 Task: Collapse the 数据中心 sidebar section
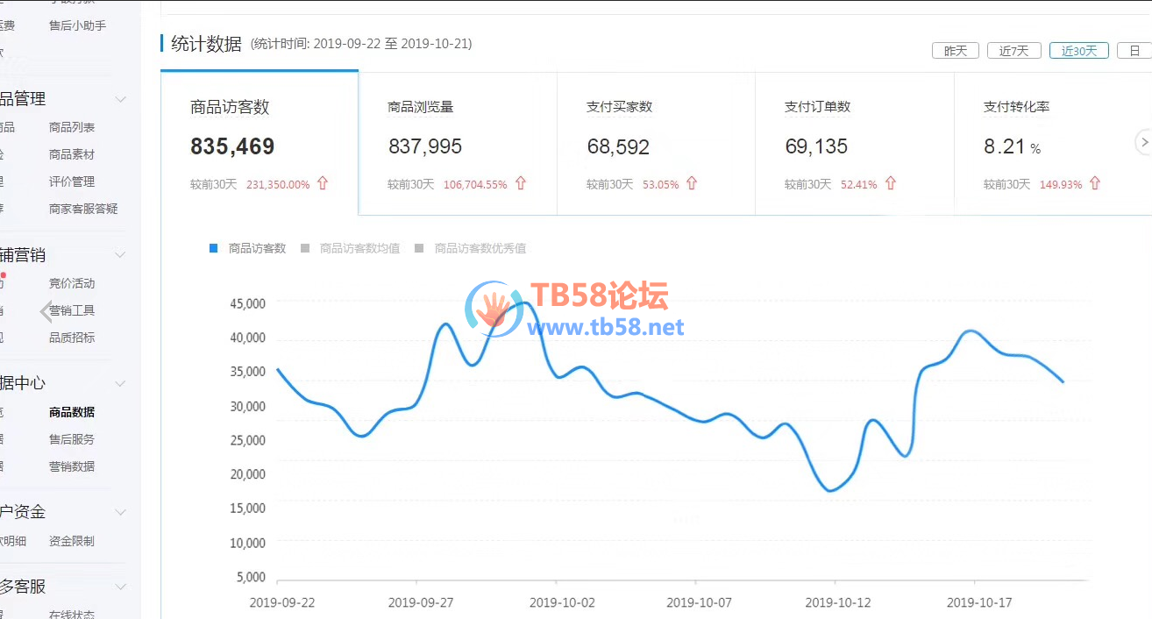coord(120,383)
